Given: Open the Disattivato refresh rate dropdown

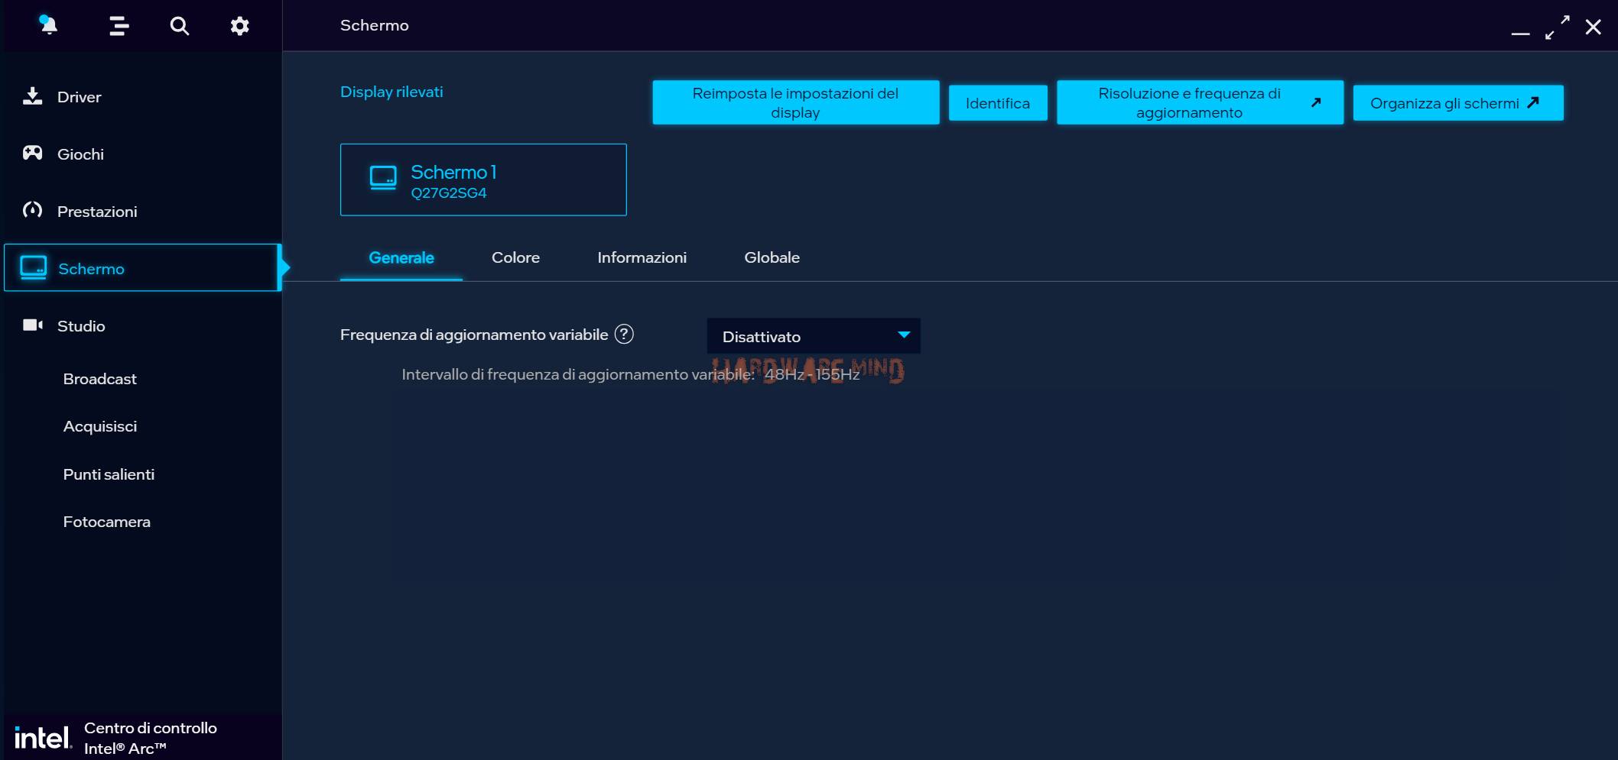Looking at the screenshot, I should coord(814,336).
